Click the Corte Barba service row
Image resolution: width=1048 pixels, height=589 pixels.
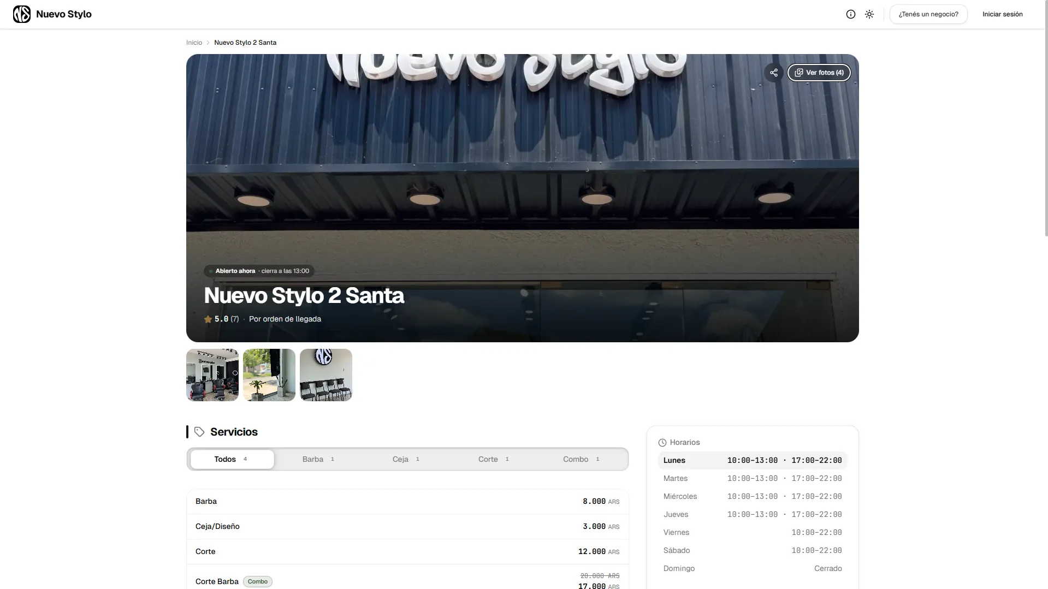(x=407, y=577)
